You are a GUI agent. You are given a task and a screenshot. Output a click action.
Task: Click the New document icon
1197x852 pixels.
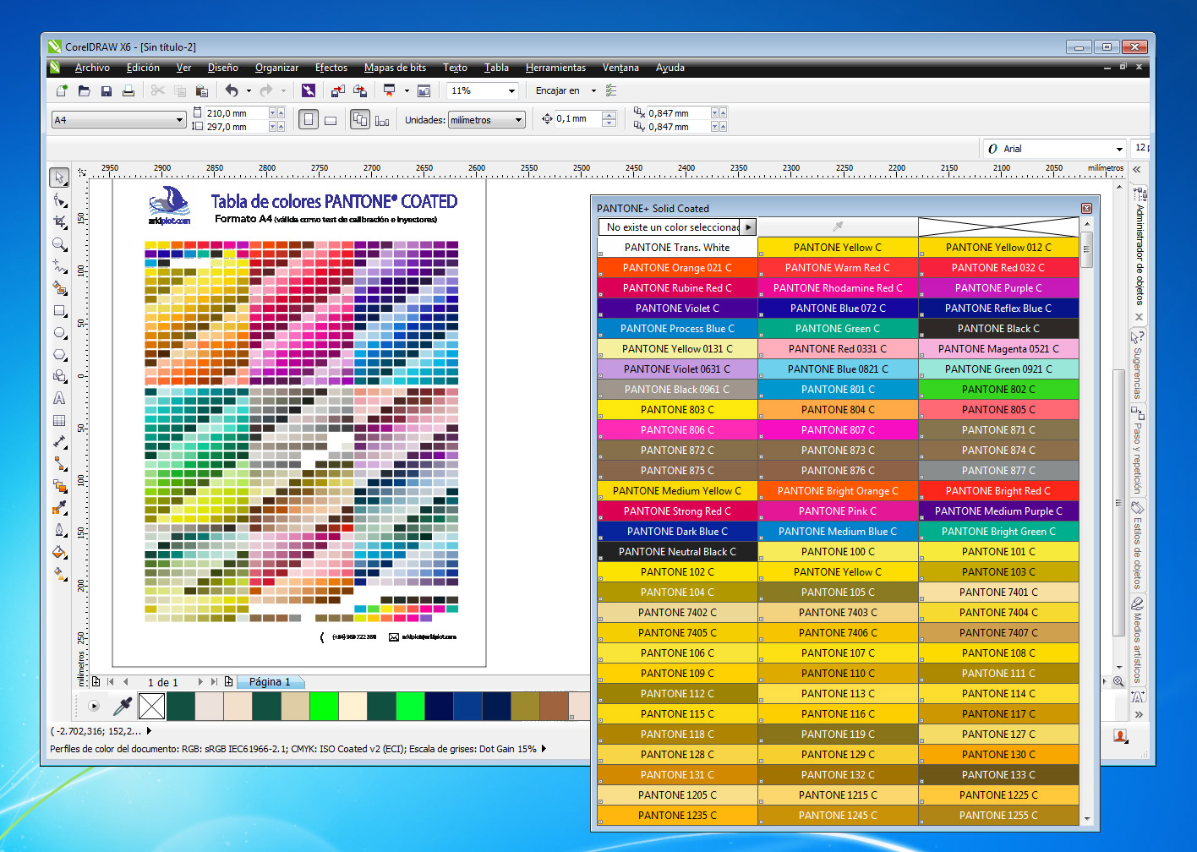pos(62,90)
